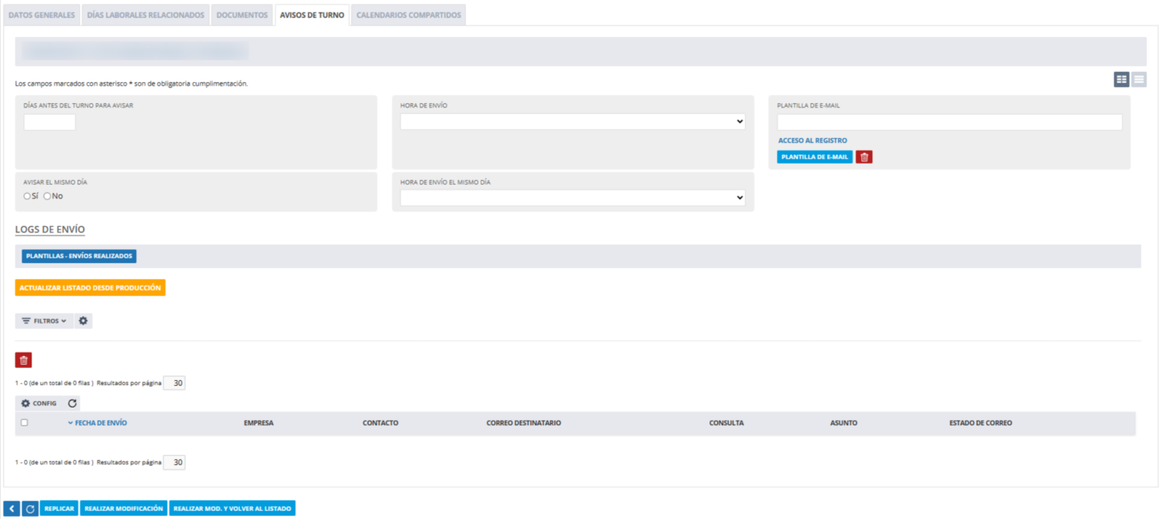Screen dimensions: 1162x519
Task: Switch to the Datos Generales tab
Action: [41, 15]
